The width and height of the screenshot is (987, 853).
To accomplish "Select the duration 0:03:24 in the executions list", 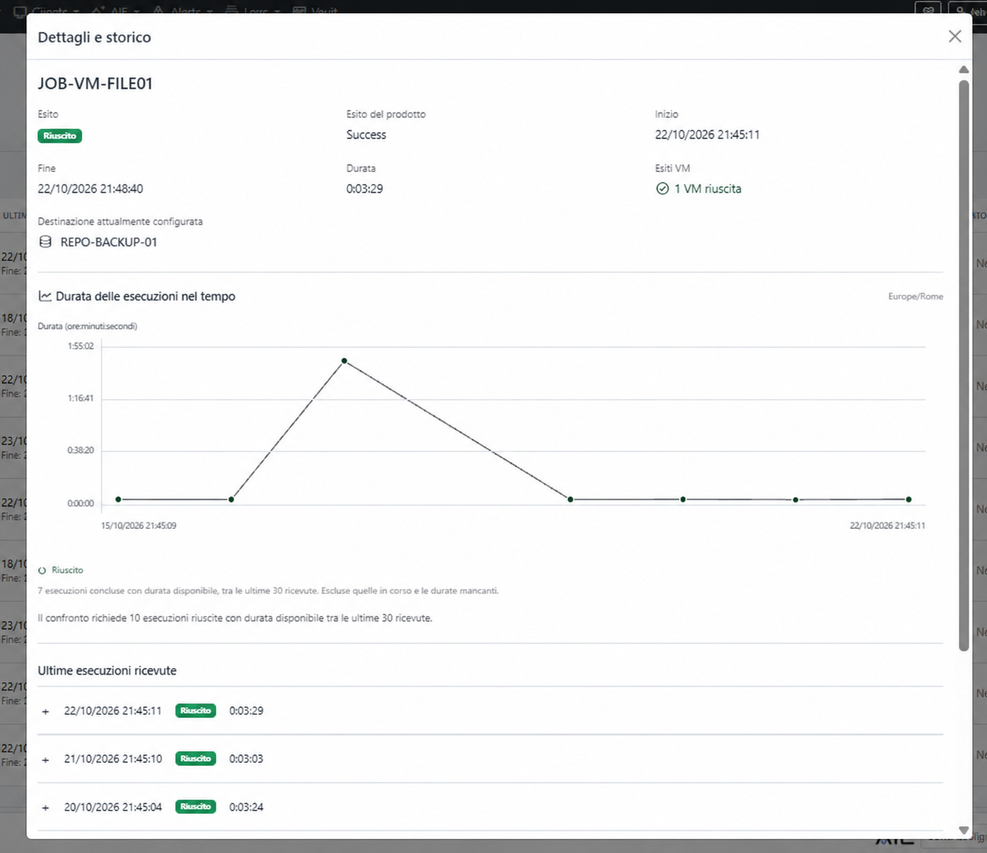I will point(246,808).
